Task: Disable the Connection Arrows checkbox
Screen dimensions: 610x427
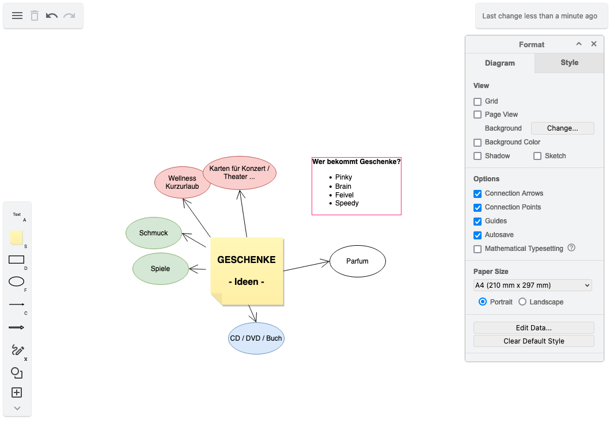Action: click(478, 193)
